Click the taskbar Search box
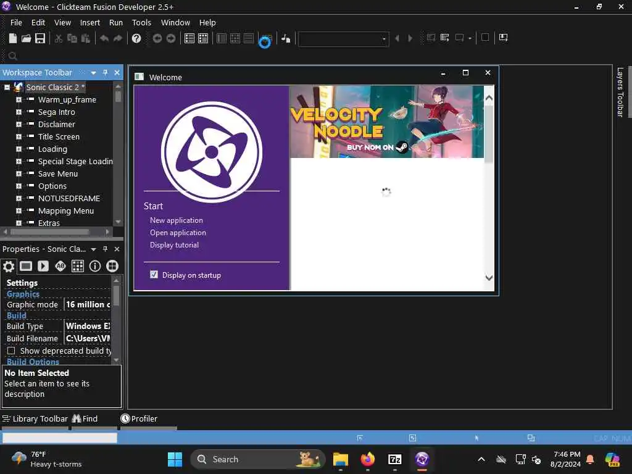 (x=258, y=459)
